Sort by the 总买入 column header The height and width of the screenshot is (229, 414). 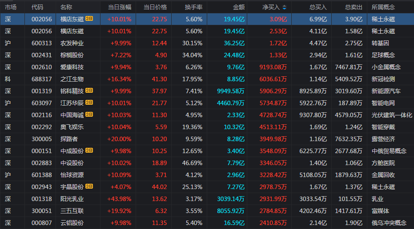[318, 8]
